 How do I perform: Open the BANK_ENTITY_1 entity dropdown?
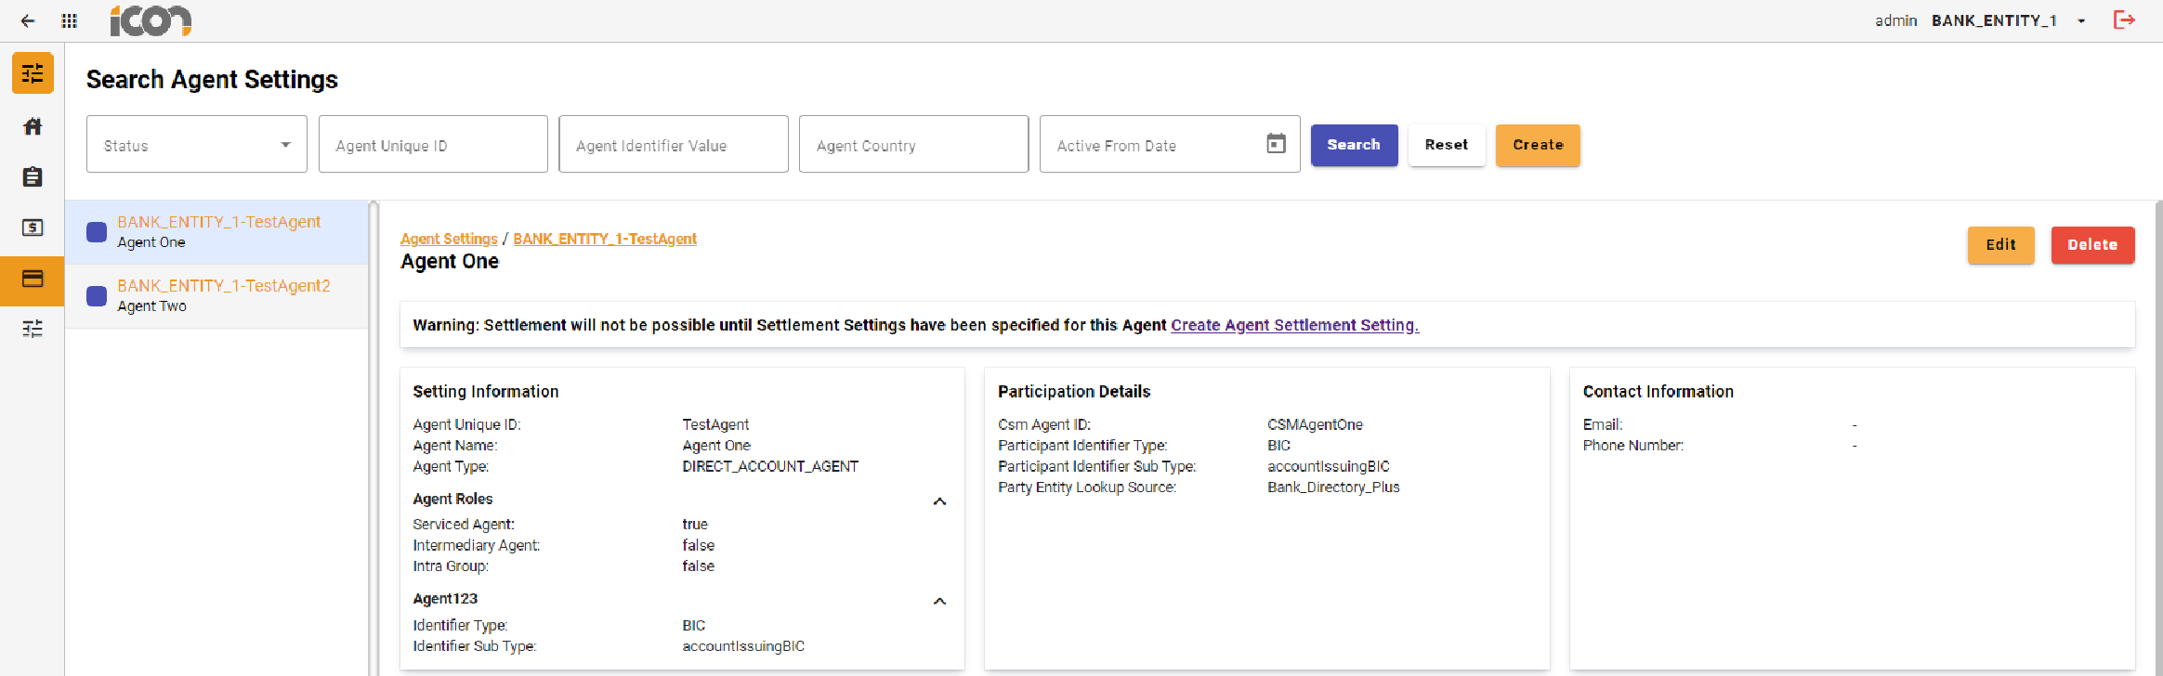pos(2081,21)
